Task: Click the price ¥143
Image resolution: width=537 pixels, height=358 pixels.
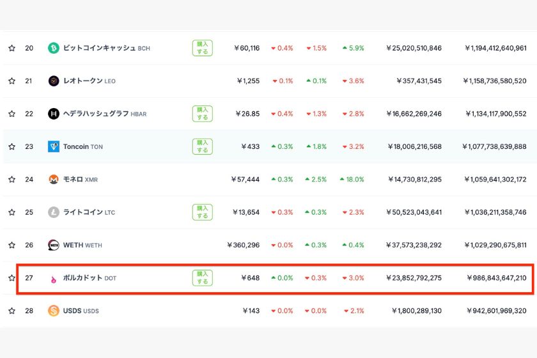Action: tap(251, 311)
